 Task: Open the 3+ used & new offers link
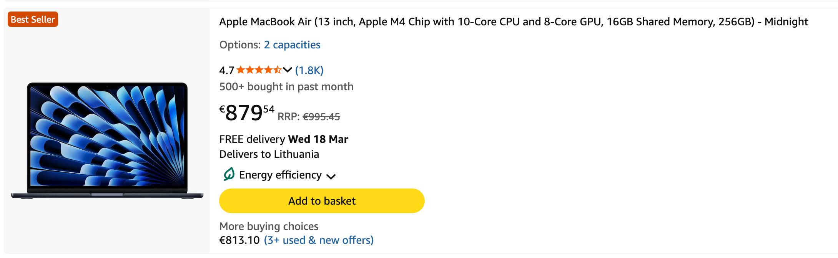tap(319, 240)
